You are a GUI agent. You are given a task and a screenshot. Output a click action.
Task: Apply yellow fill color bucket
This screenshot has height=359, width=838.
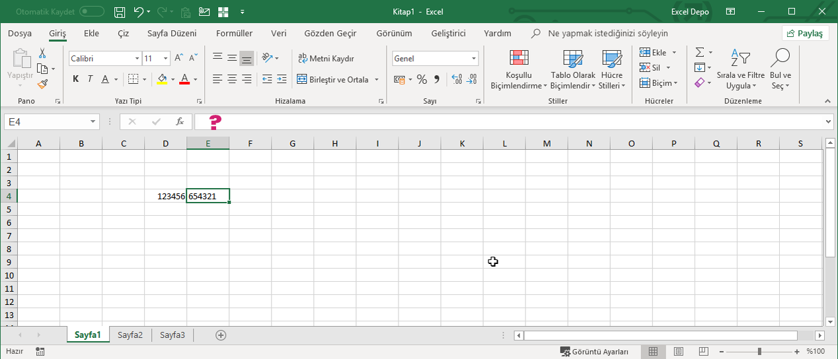(163, 79)
